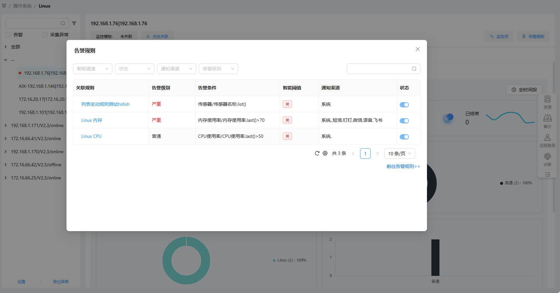Click 操作系统 breadcrumb
The image size is (560, 293).
click(23, 6)
